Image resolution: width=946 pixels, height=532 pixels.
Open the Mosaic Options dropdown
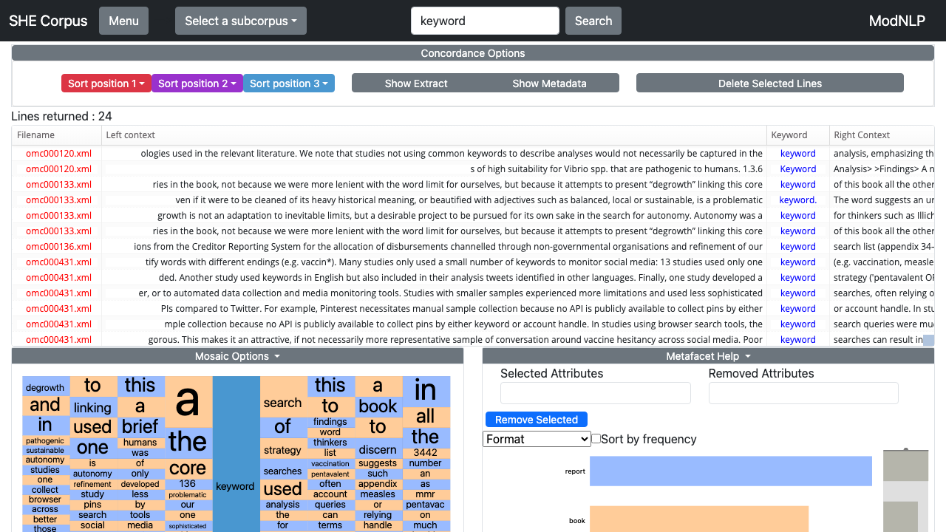click(236, 355)
